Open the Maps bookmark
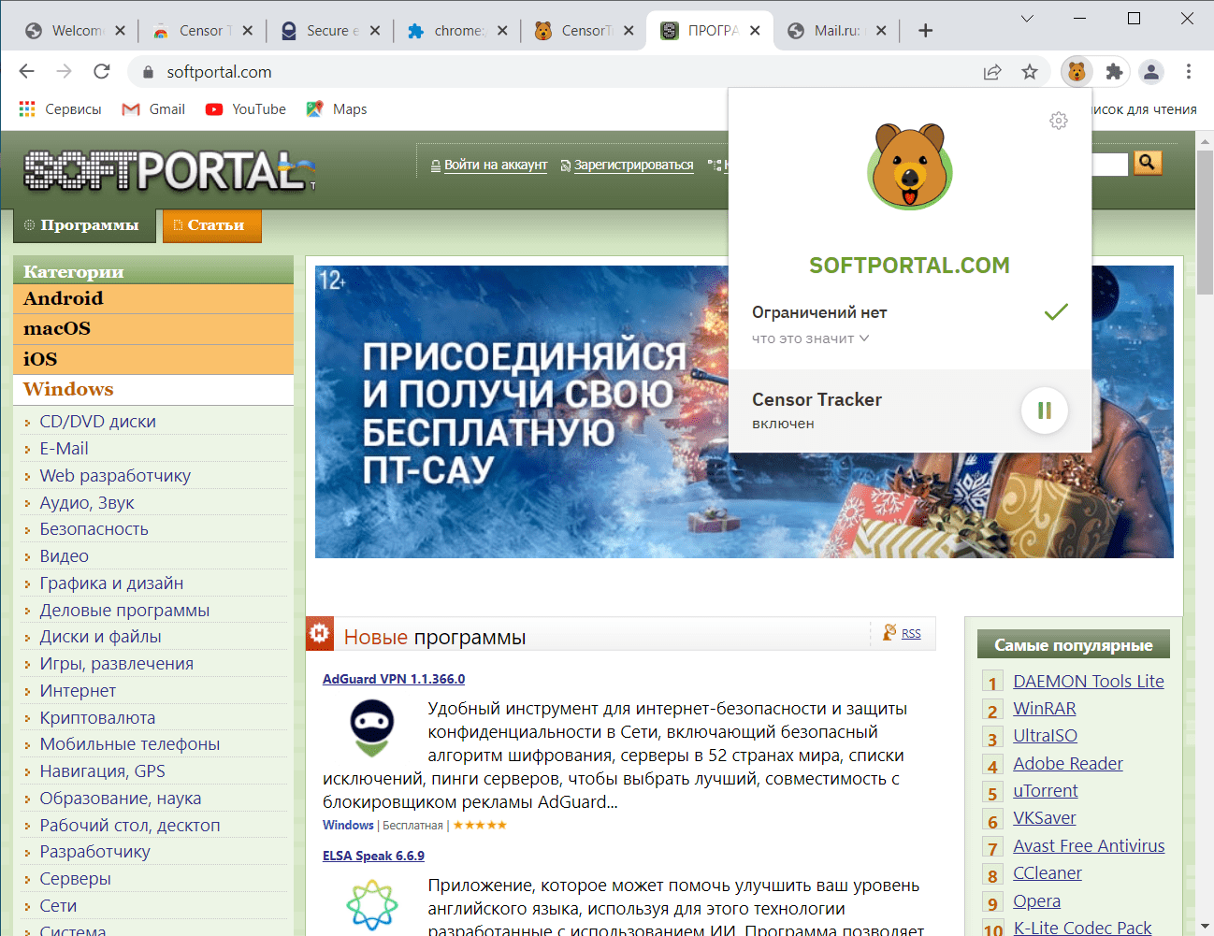 point(337,109)
